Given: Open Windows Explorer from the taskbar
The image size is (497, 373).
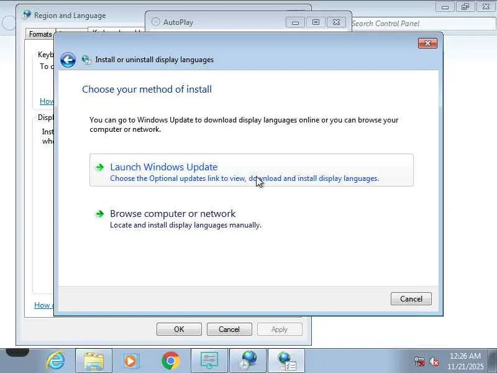Looking at the screenshot, I should pos(94,361).
